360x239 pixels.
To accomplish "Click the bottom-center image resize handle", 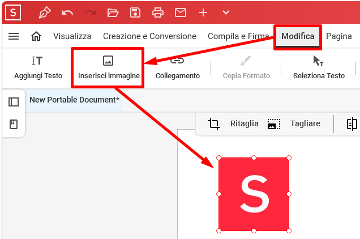I will tap(254, 231).
